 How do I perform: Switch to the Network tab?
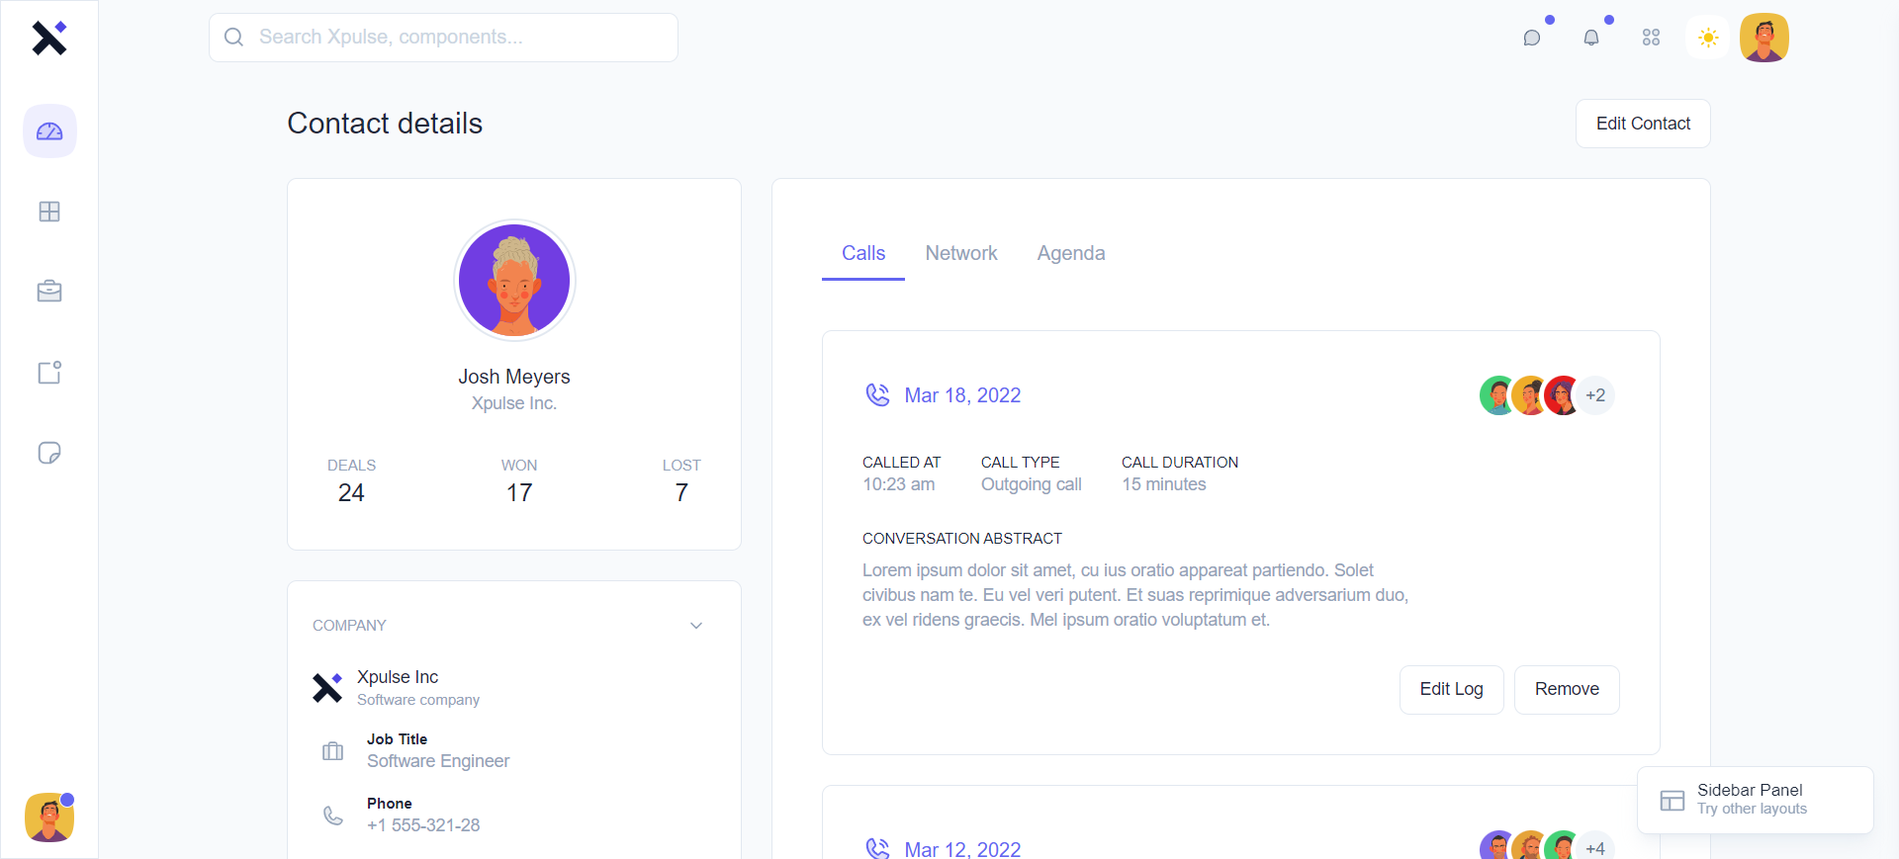pyautogui.click(x=961, y=253)
